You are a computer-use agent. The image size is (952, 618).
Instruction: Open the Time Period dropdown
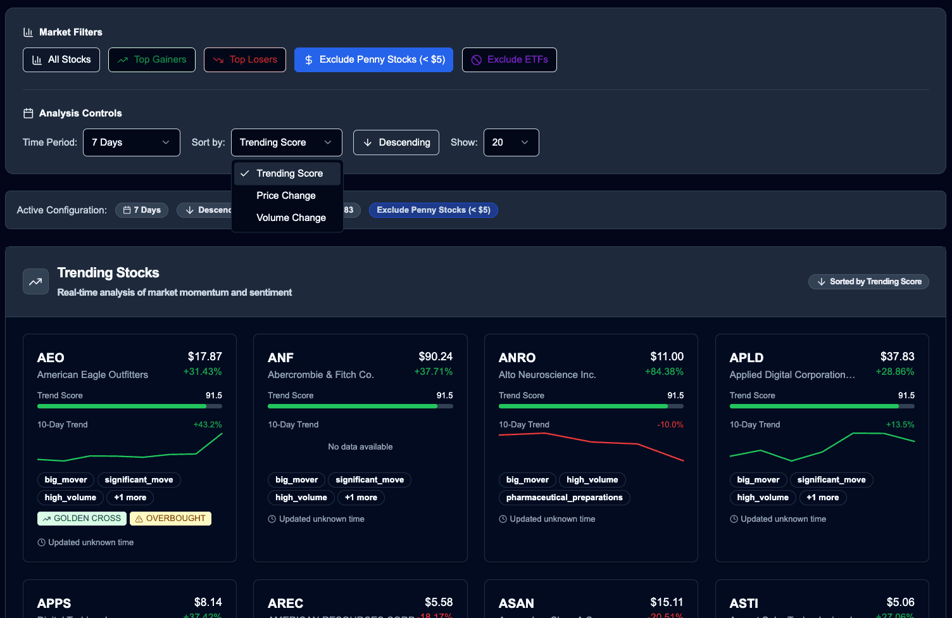pos(131,142)
